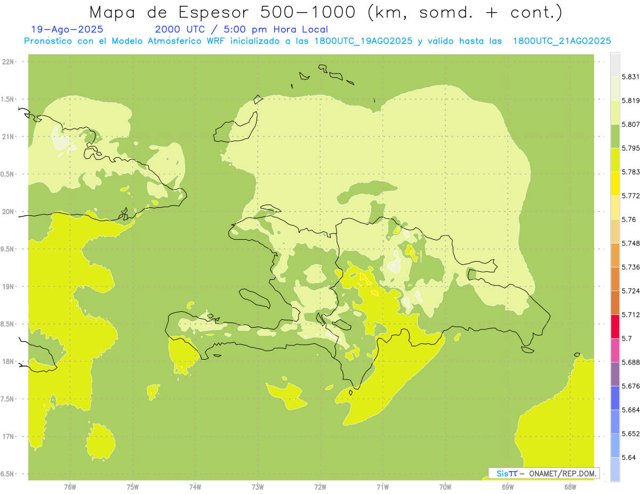Image resolution: width=640 pixels, height=494 pixels.
Task: Click the '20N' latitude label
Action: [x=9, y=212]
